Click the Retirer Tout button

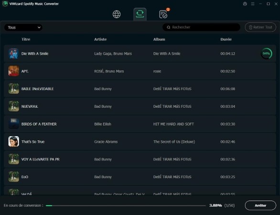click(x=260, y=27)
